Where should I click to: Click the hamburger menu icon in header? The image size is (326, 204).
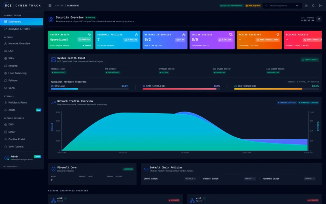(x=50, y=6)
